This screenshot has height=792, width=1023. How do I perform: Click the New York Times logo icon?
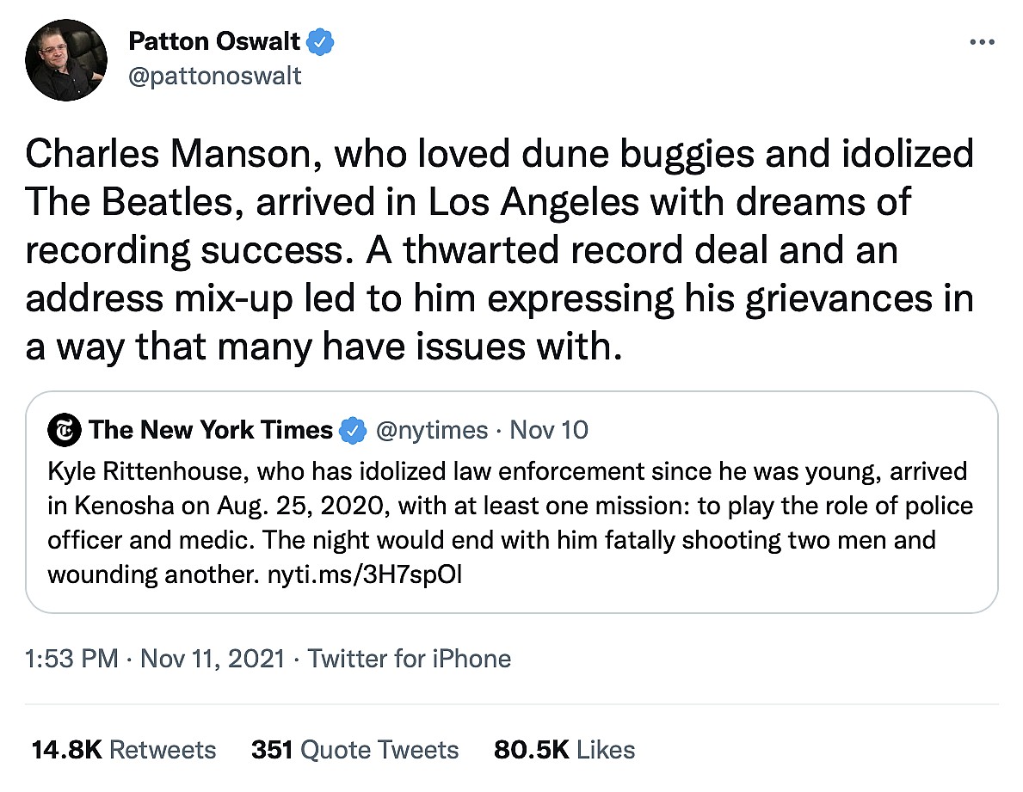click(x=65, y=430)
